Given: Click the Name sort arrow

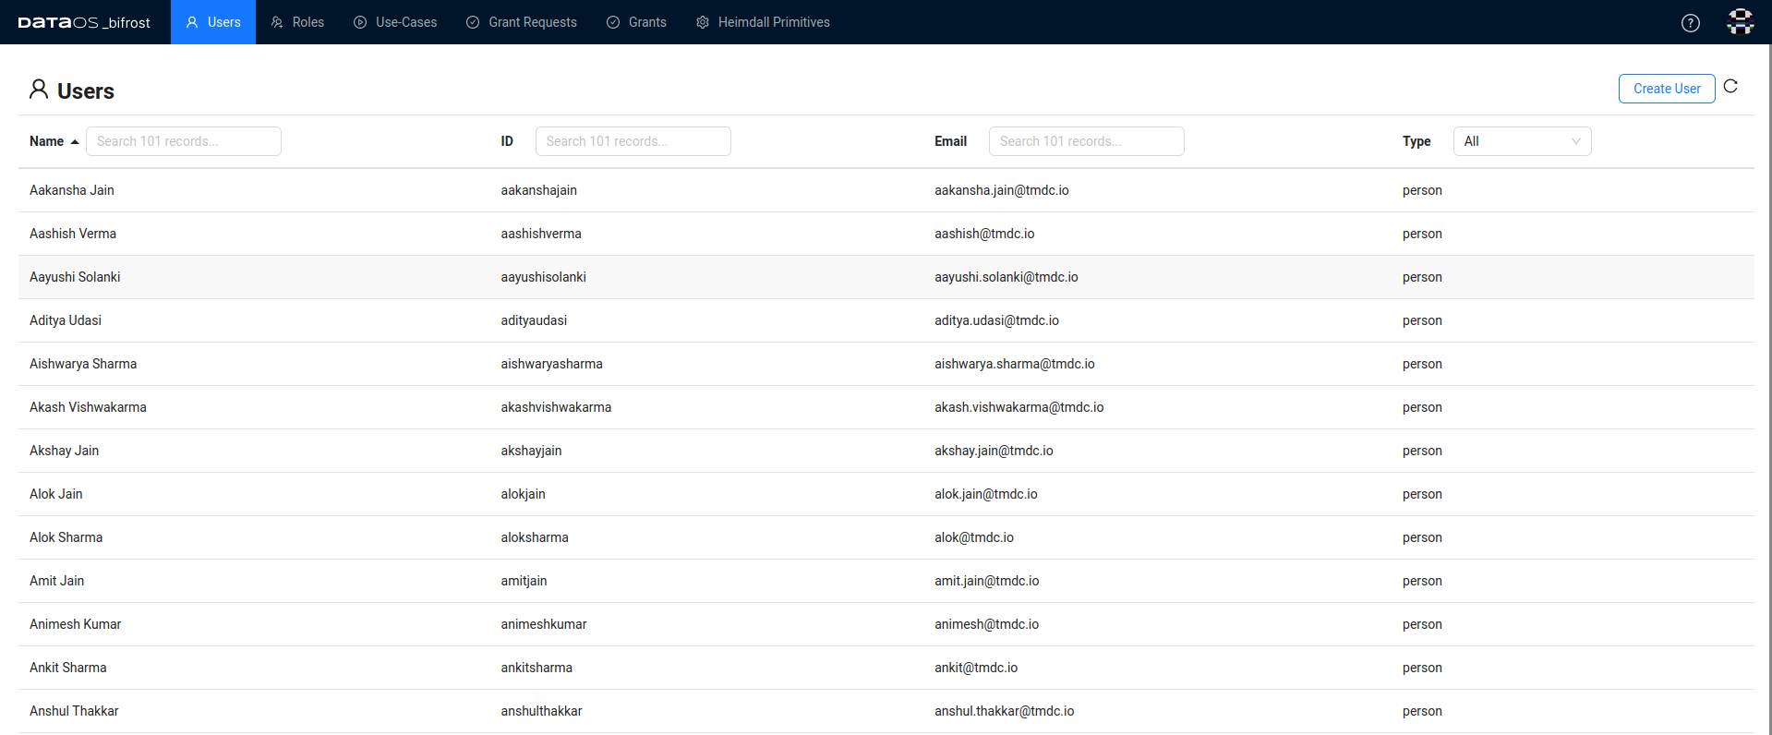Looking at the screenshot, I should [x=75, y=142].
